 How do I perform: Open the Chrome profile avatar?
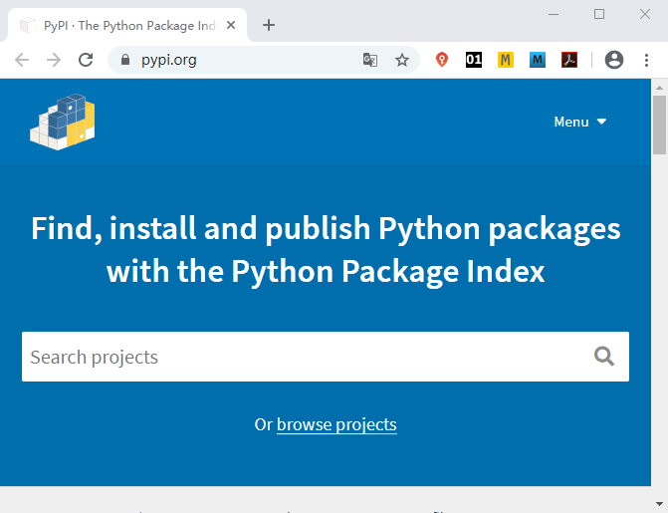(614, 60)
